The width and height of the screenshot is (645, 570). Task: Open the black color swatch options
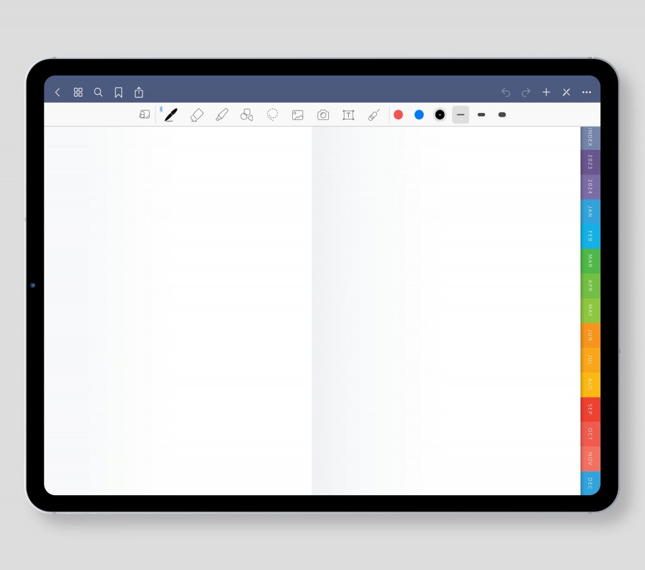[x=440, y=115]
